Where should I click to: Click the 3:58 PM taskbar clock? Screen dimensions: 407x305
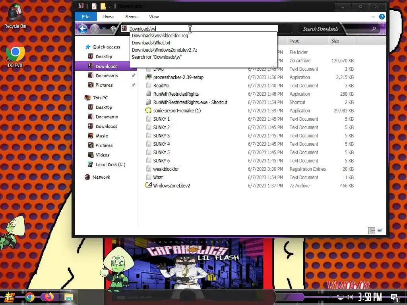click(370, 297)
